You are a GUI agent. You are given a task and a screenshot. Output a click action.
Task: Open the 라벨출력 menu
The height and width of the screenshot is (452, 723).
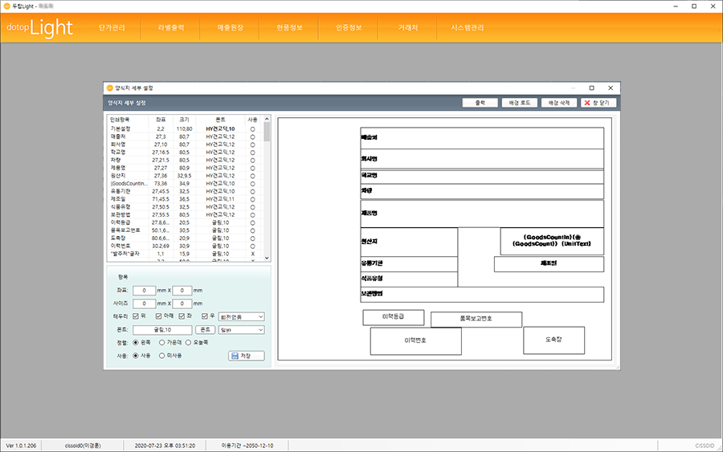point(170,27)
